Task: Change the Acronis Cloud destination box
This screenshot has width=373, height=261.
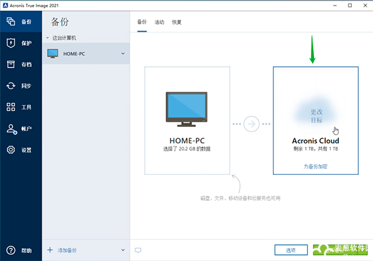Action: (315, 115)
